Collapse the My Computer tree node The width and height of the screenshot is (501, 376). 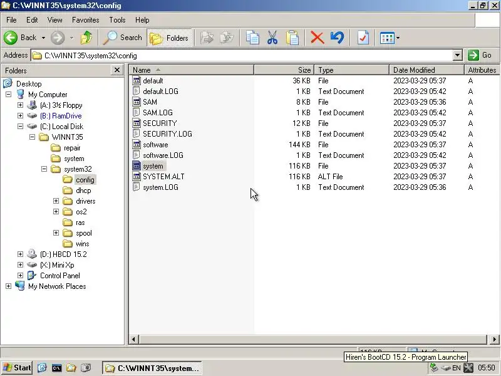[8, 95]
